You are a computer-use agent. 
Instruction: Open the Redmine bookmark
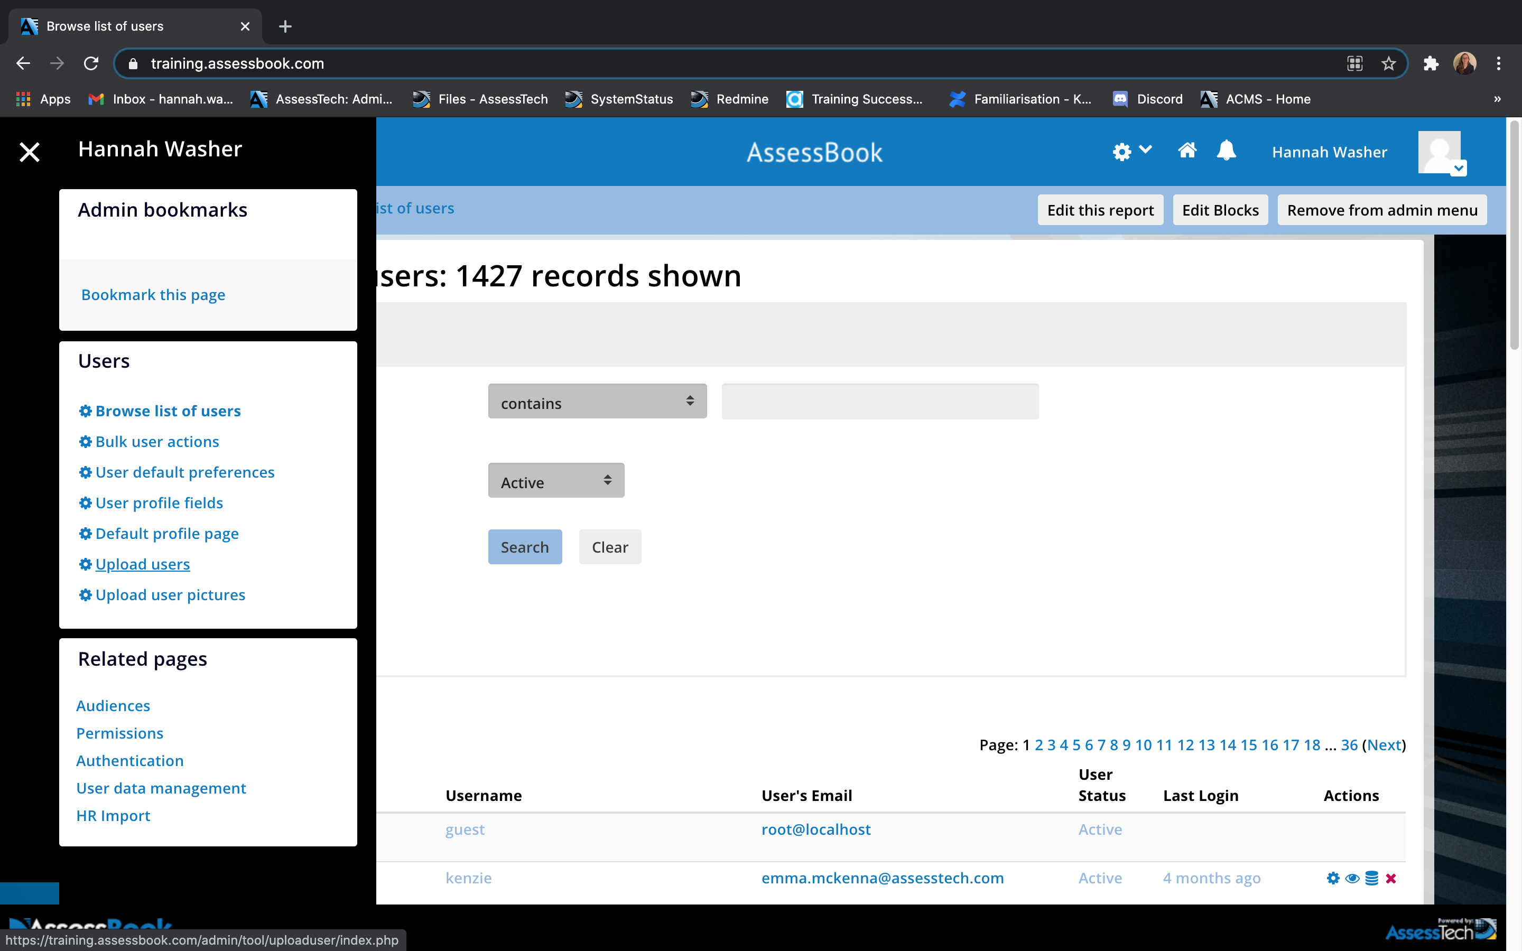tap(729, 99)
